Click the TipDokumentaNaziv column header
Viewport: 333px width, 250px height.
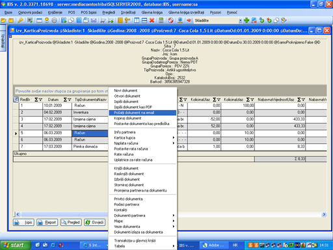click(x=90, y=100)
